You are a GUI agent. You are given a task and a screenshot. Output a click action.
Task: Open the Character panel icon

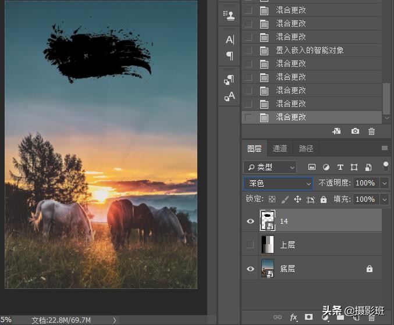tap(229, 40)
